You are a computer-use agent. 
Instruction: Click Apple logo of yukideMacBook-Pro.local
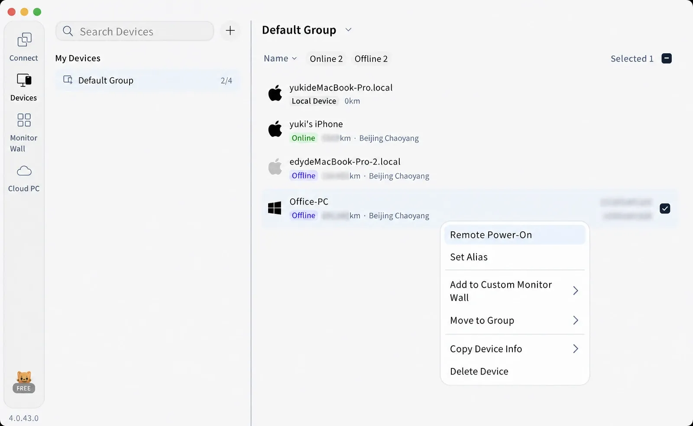click(x=275, y=93)
